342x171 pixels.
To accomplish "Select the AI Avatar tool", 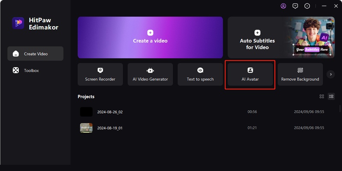I will 250,74.
